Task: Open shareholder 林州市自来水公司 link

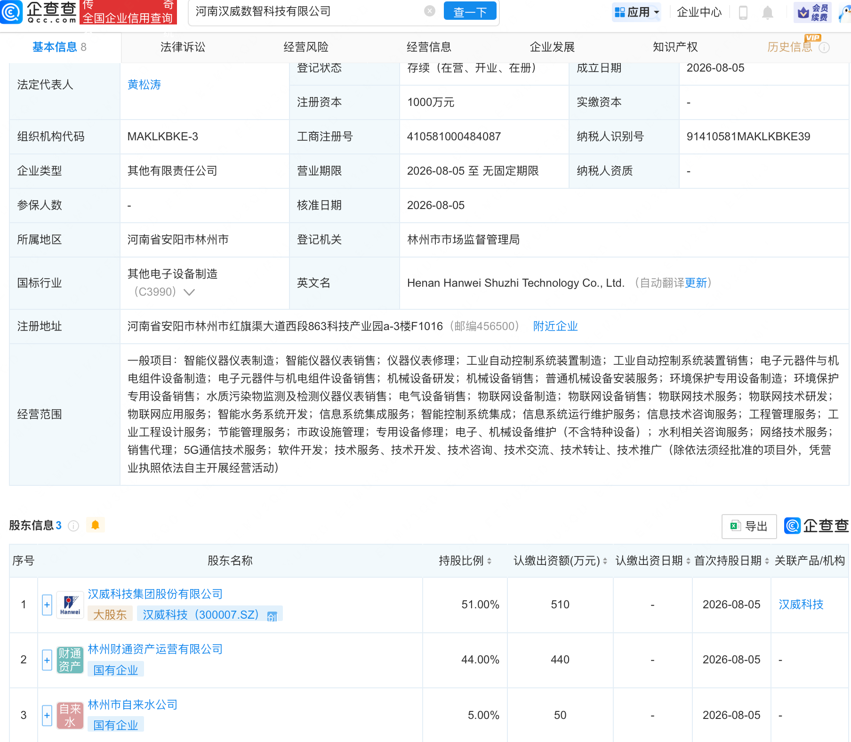Action: pyautogui.click(x=132, y=705)
